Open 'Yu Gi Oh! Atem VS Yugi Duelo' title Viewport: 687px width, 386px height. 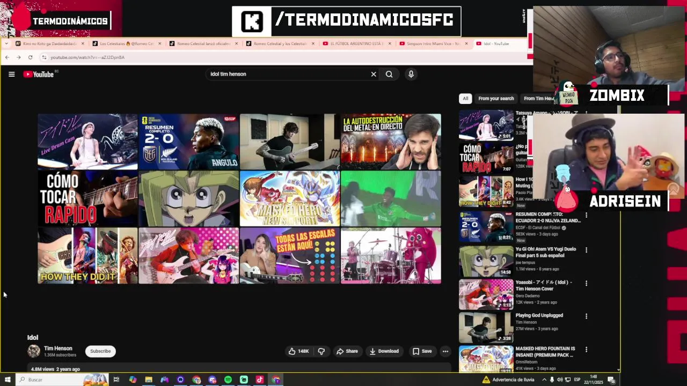tap(546, 252)
